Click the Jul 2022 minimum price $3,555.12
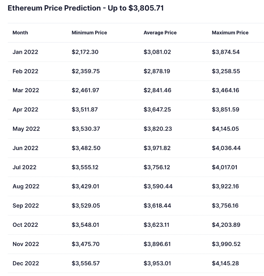This screenshot has width=264, height=276. (85, 167)
